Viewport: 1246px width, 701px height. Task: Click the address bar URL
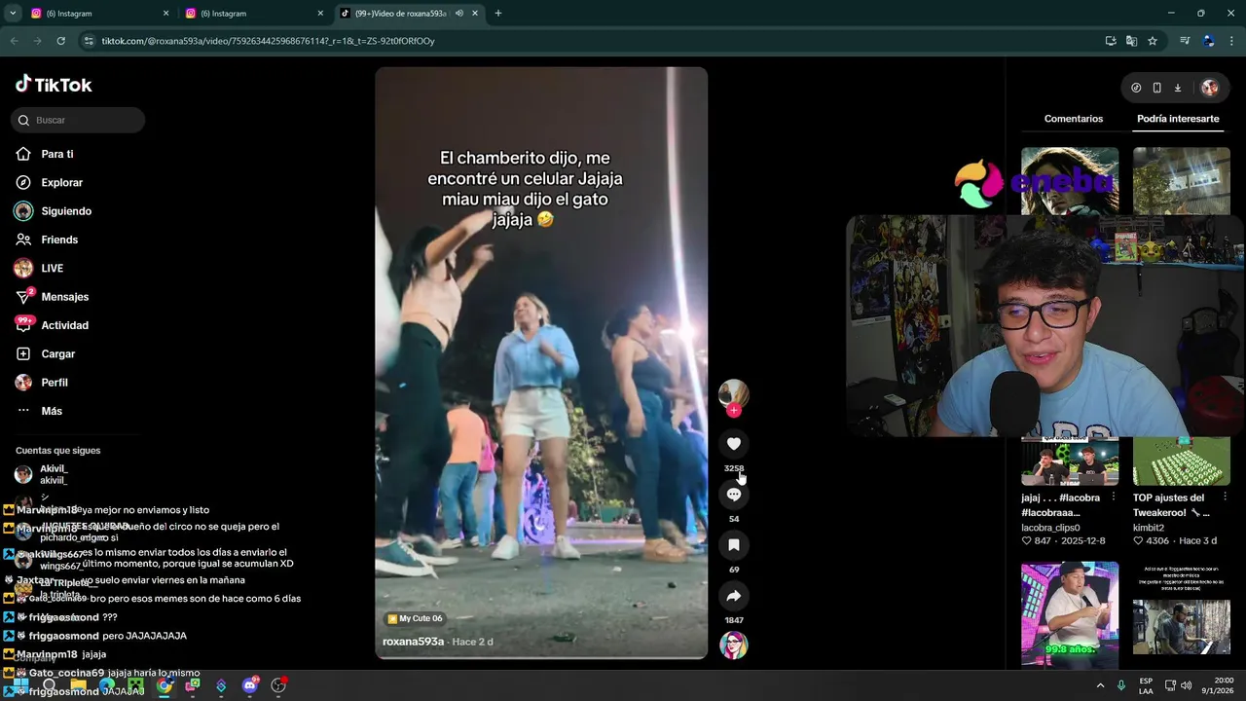(269, 41)
